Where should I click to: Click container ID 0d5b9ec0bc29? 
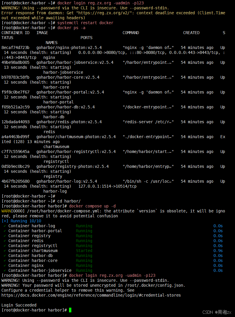[x=15, y=166]
